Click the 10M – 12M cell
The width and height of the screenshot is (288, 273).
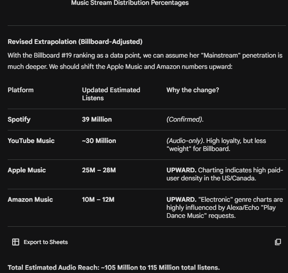[x=98, y=200]
